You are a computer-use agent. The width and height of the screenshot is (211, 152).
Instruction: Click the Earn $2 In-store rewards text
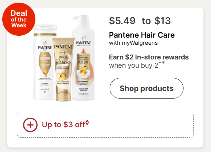[149, 57]
